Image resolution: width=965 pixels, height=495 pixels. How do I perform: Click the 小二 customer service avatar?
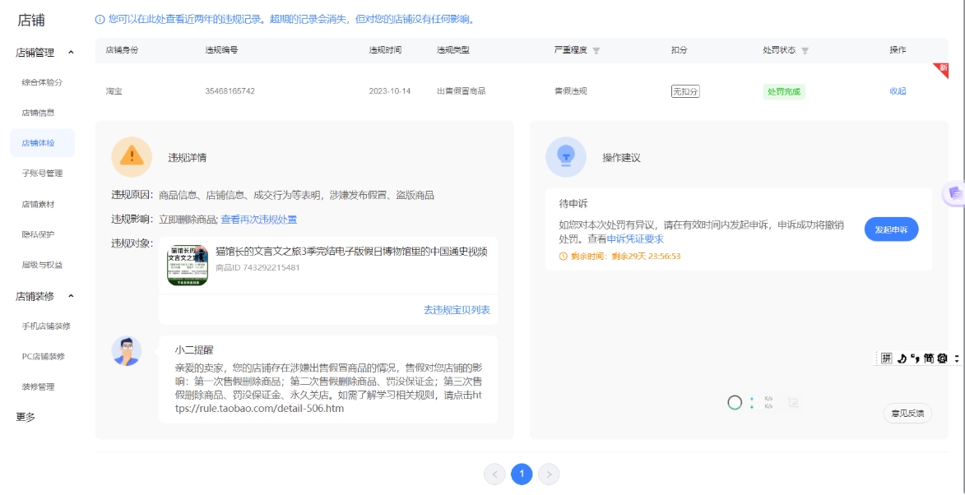[127, 351]
